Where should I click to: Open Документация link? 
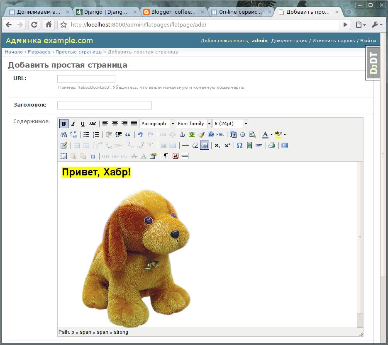(x=289, y=41)
